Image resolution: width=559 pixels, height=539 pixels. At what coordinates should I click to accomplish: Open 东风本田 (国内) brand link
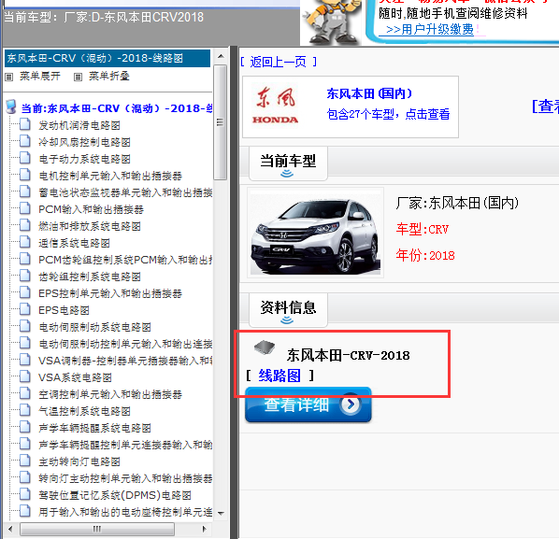tap(369, 93)
